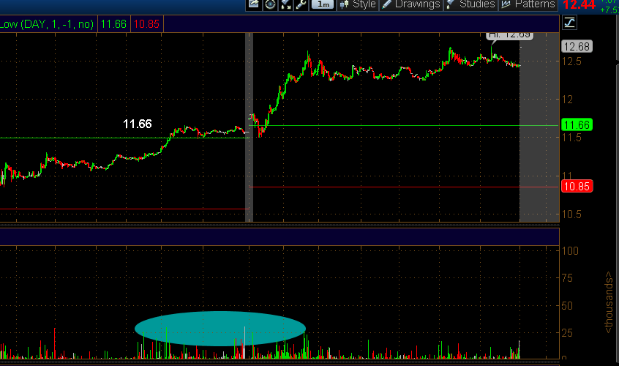This screenshot has height=366, width=619.
Task: Select the teal ellipse drawing on volume
Action: pos(220,329)
